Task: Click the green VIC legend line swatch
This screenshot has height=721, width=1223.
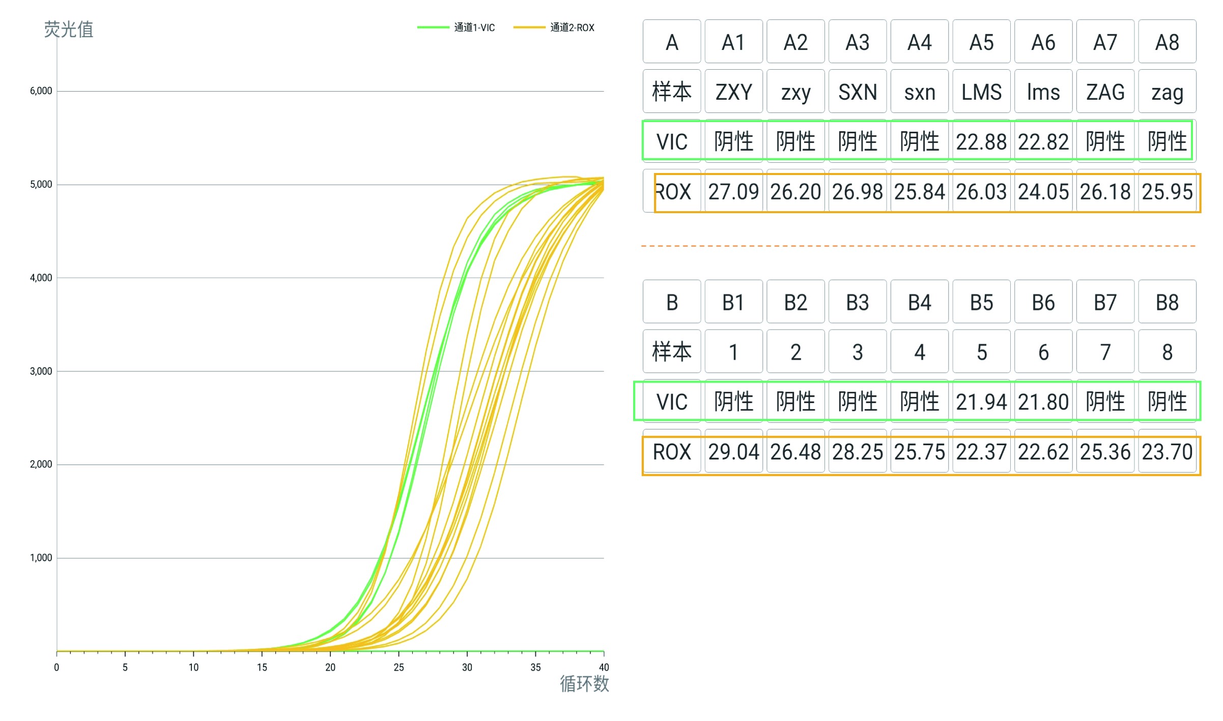Action: coord(433,27)
